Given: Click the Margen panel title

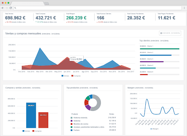Looking at the screenshot, I should 131,88.
